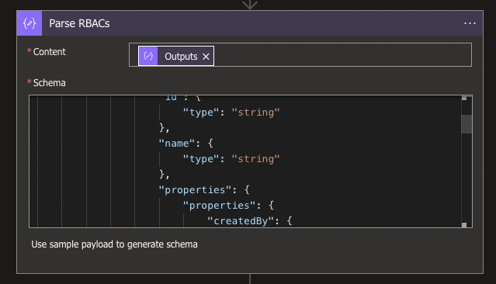Click the Outputs token icon
Screen dimensions: 496x284
(148, 57)
